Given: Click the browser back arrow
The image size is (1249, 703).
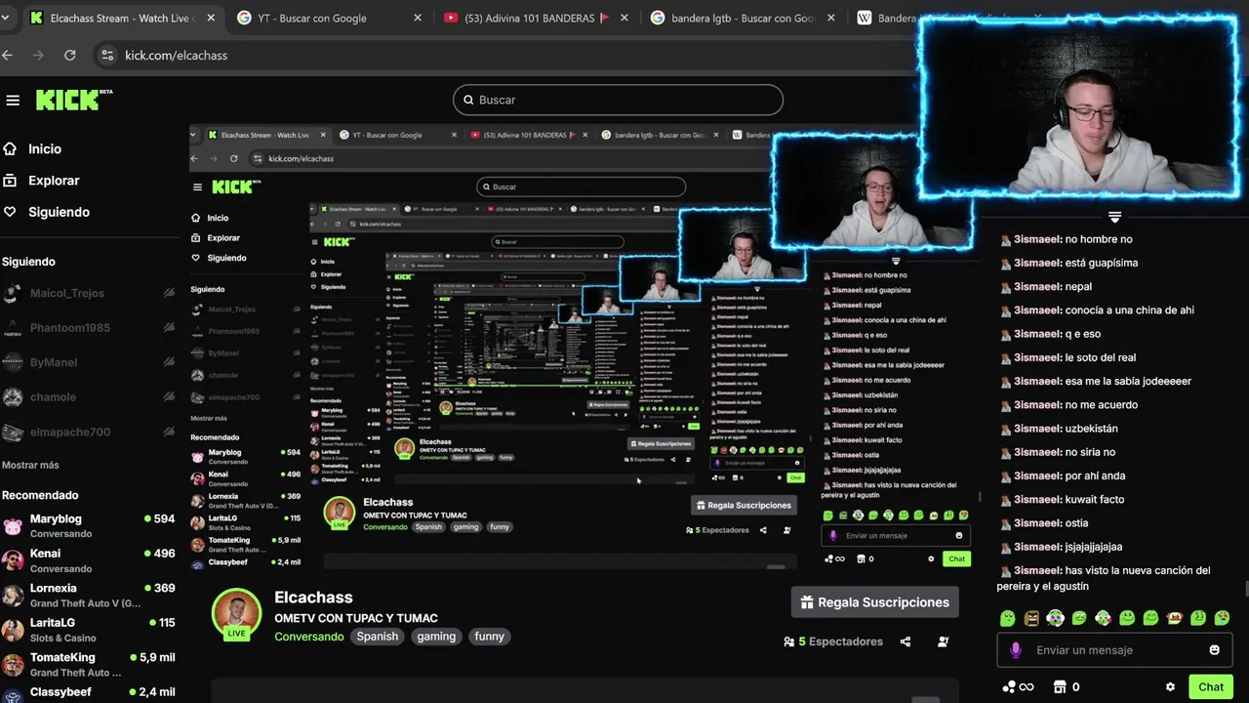Looking at the screenshot, I should pyautogui.click(x=8, y=56).
